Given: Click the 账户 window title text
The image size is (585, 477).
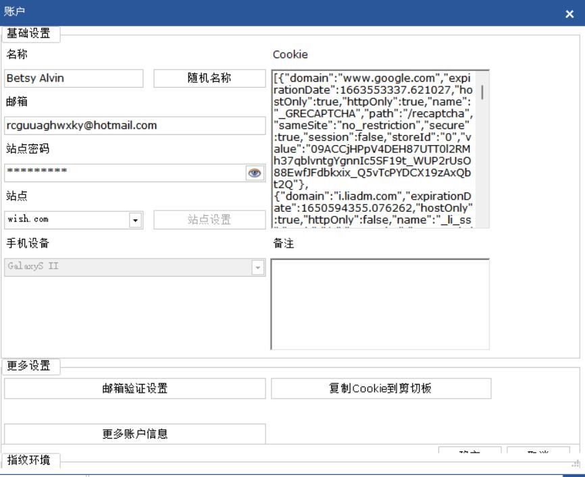Looking at the screenshot, I should [14, 11].
